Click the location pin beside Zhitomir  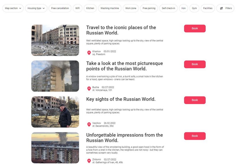coord(89,161)
